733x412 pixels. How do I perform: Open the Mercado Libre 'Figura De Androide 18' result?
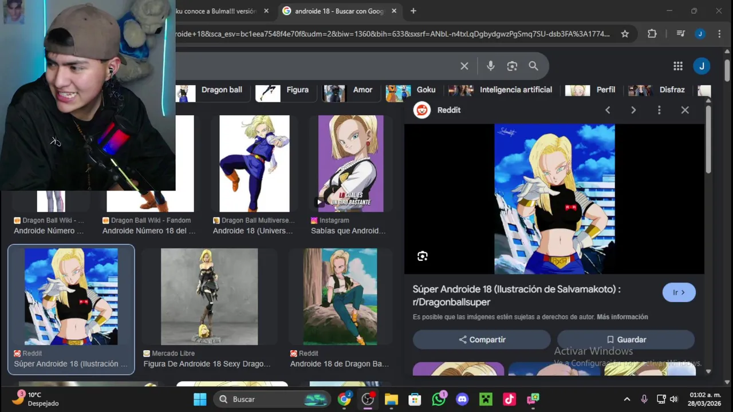point(207,364)
